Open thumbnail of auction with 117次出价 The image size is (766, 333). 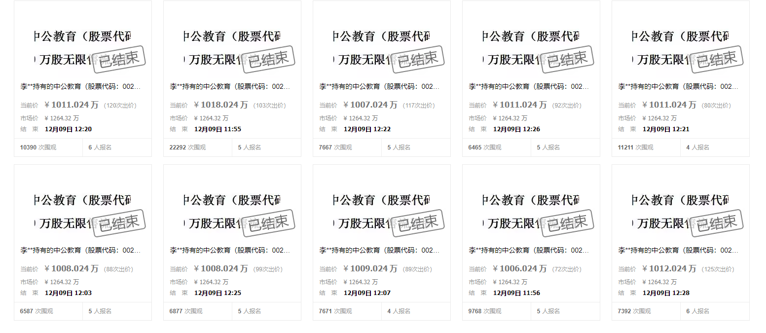pos(382,48)
